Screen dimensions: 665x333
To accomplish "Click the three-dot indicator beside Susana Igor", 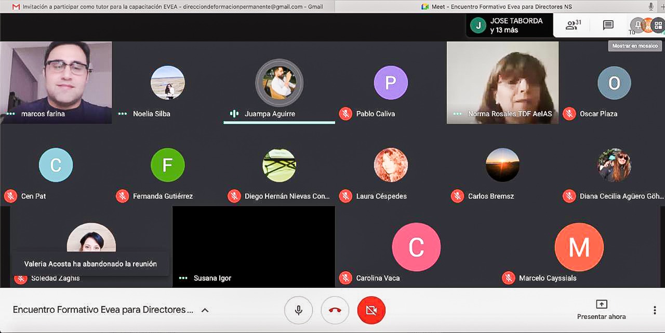I will tap(183, 278).
